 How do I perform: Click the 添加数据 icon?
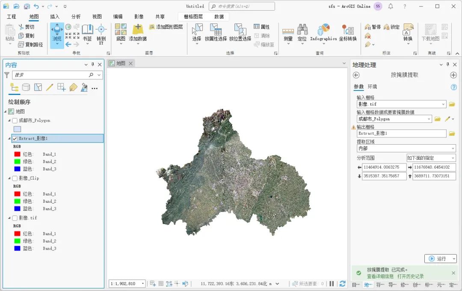tap(138, 29)
